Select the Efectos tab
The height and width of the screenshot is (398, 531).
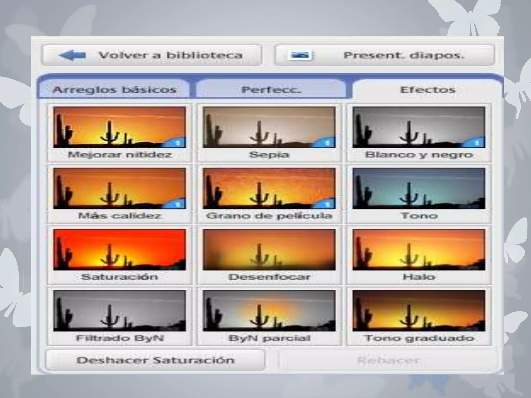coord(427,90)
